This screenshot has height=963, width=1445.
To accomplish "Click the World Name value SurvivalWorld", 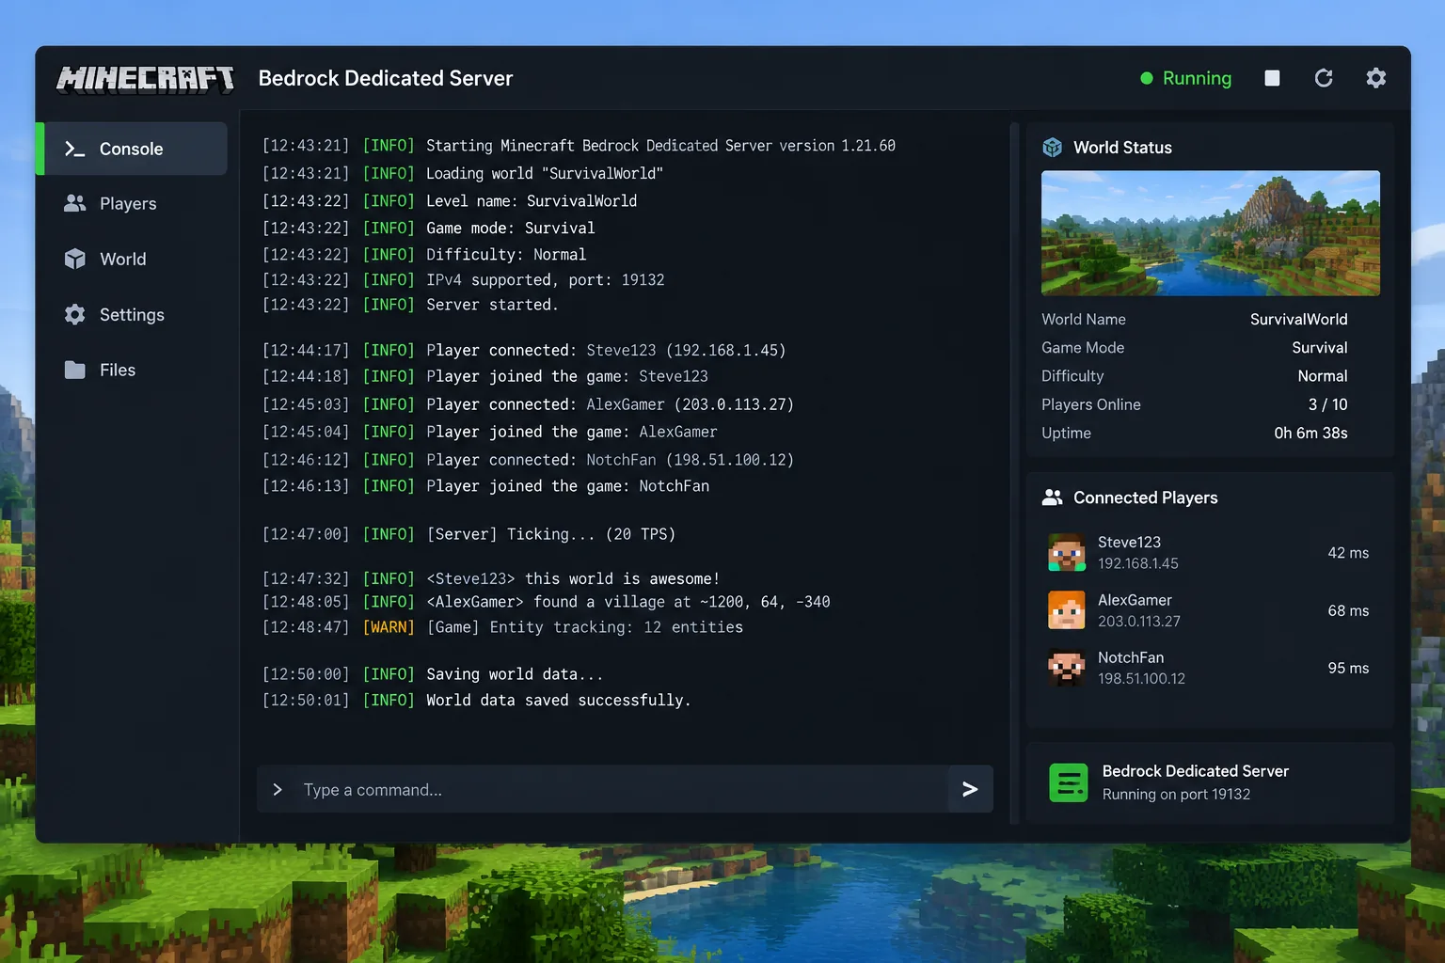I will tap(1298, 320).
